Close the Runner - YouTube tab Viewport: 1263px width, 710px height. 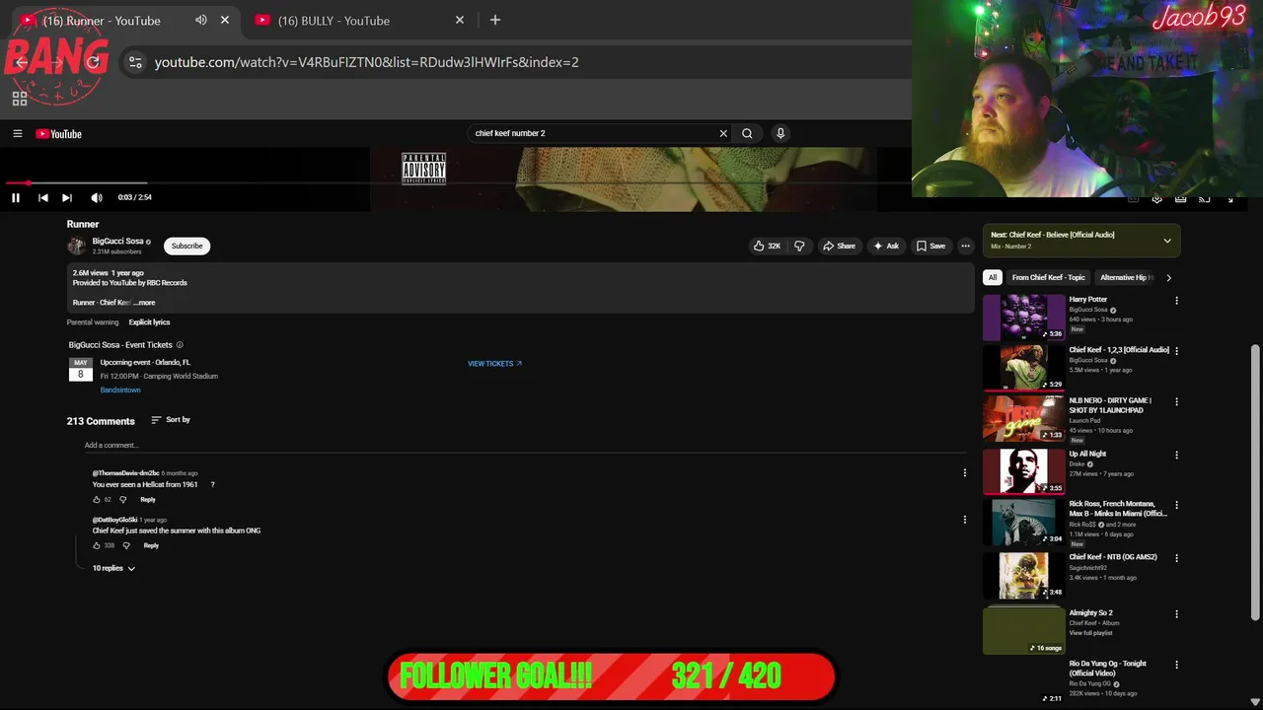coord(225,20)
